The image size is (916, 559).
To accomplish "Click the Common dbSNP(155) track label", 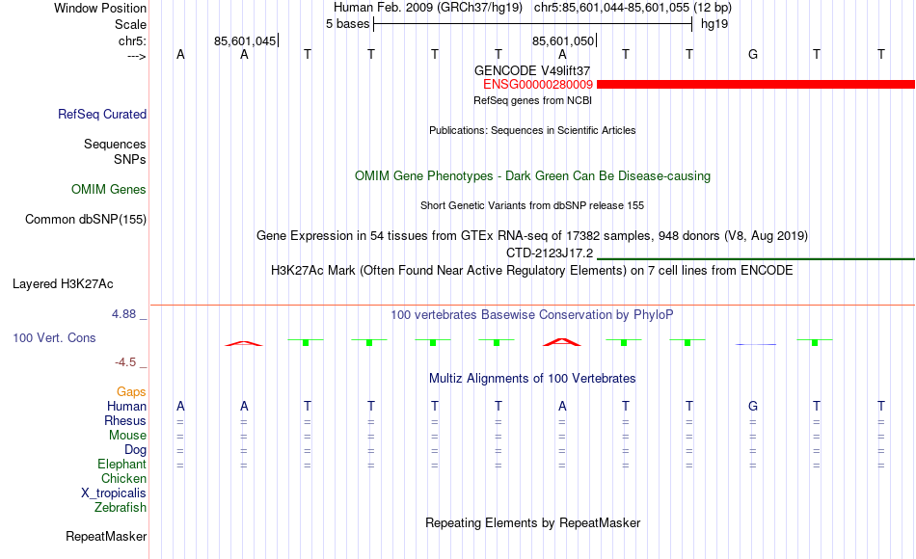I will click(x=86, y=220).
